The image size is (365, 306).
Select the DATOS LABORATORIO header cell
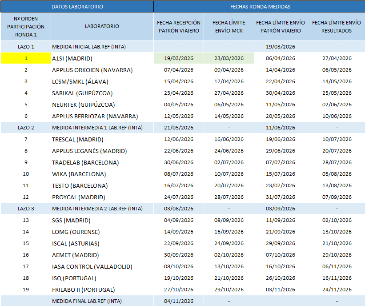77,7
